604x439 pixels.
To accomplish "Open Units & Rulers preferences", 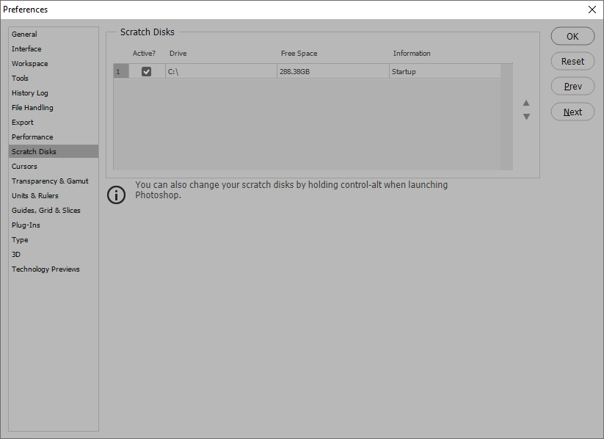I will [x=53, y=196].
